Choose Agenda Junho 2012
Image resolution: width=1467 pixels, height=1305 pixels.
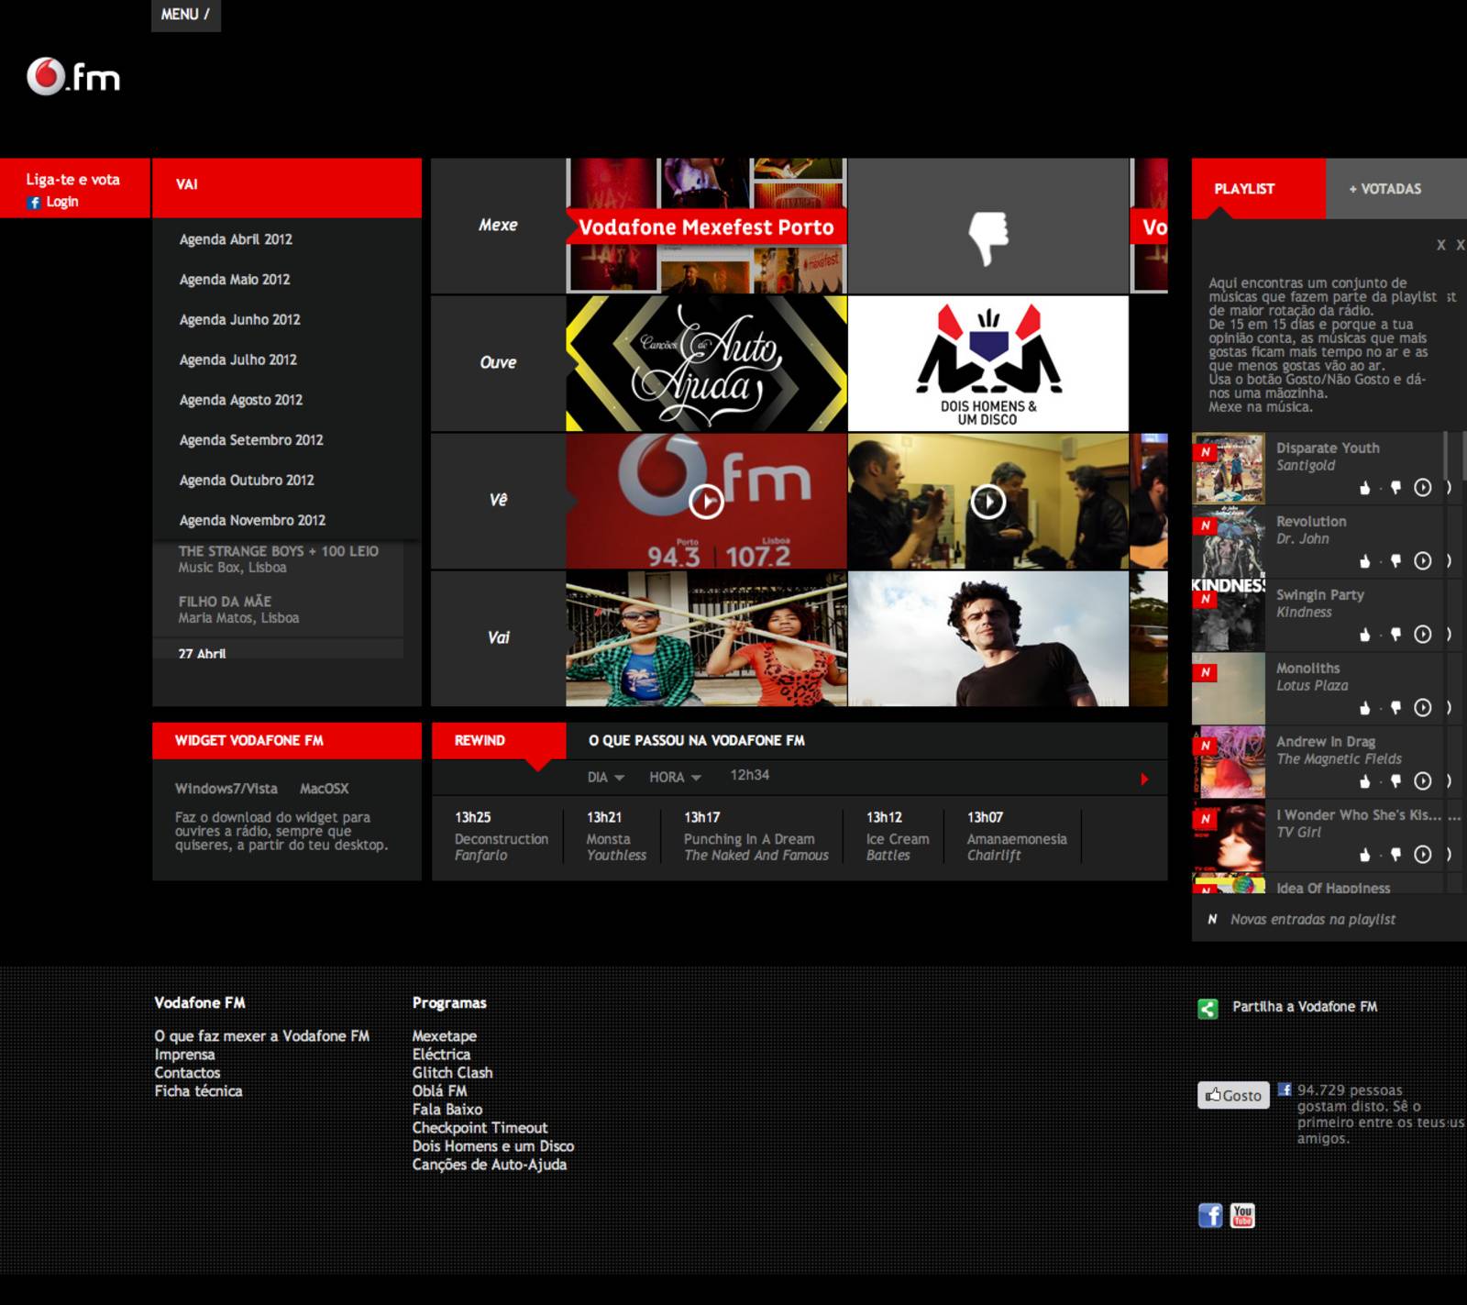(240, 320)
